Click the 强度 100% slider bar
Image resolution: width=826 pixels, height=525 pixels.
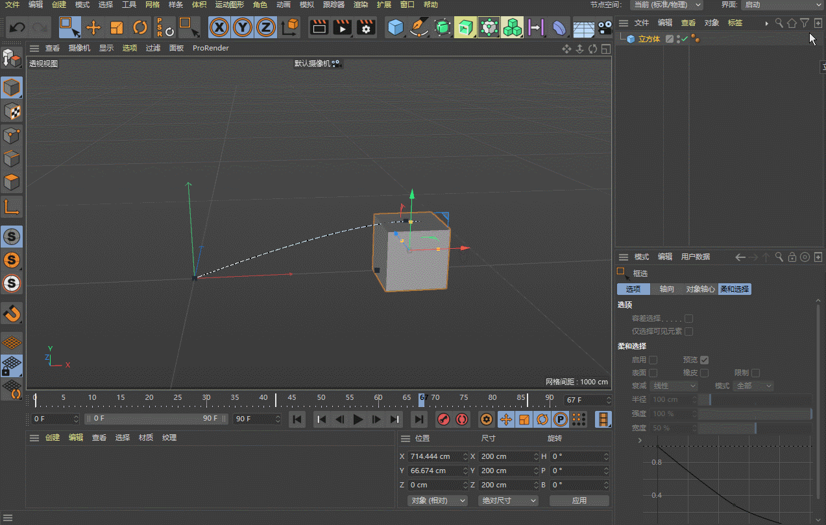tap(754, 414)
